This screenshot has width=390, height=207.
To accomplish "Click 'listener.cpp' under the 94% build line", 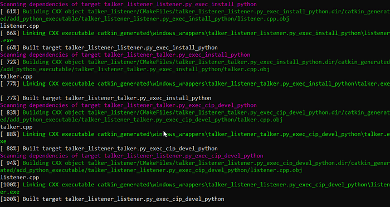I will click(19, 178).
